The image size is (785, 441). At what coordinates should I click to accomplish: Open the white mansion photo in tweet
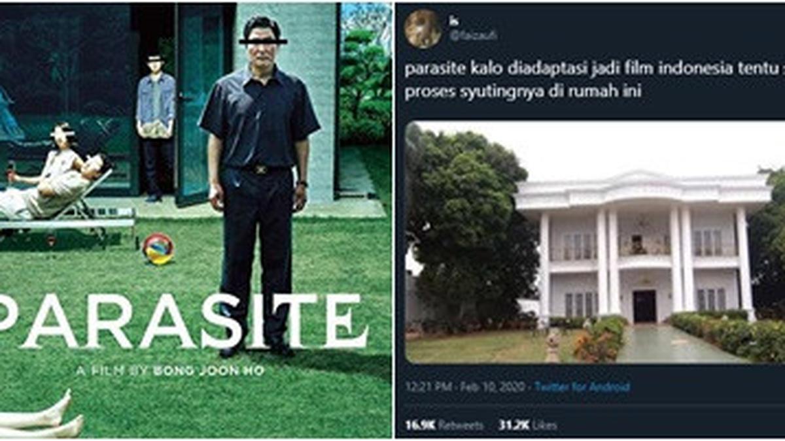pos(595,241)
